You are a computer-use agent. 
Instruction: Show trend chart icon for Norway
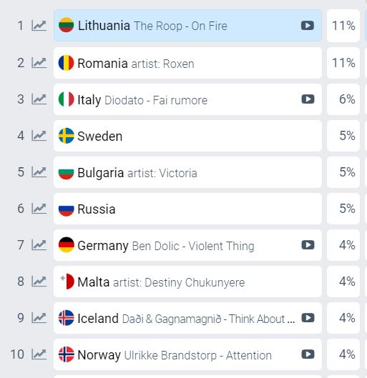39,354
